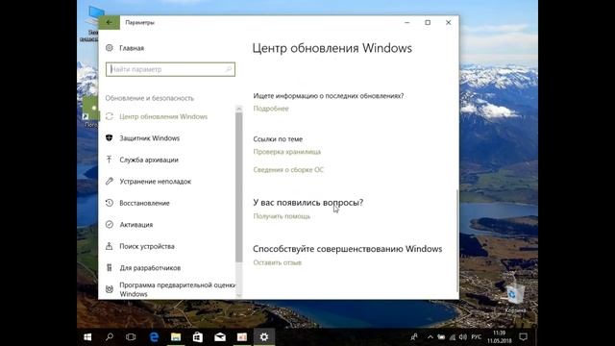The height and width of the screenshot is (346, 615).
Task: Open Устранение неполадок section
Action: point(156,182)
